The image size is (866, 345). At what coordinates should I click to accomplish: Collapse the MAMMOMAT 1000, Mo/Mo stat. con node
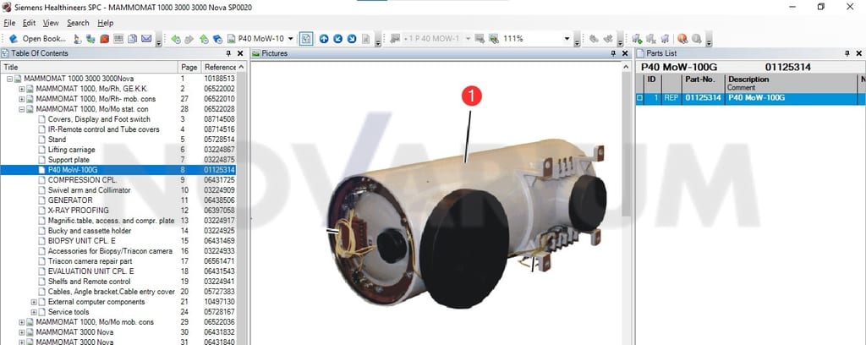click(21, 109)
